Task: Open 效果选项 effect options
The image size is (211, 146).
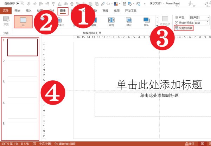Action: pos(165,21)
